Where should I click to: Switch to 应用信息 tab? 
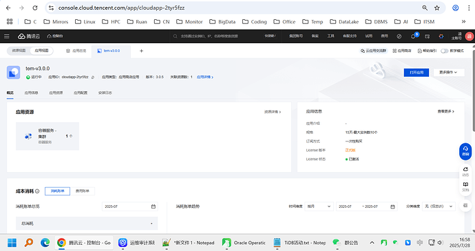point(31,93)
